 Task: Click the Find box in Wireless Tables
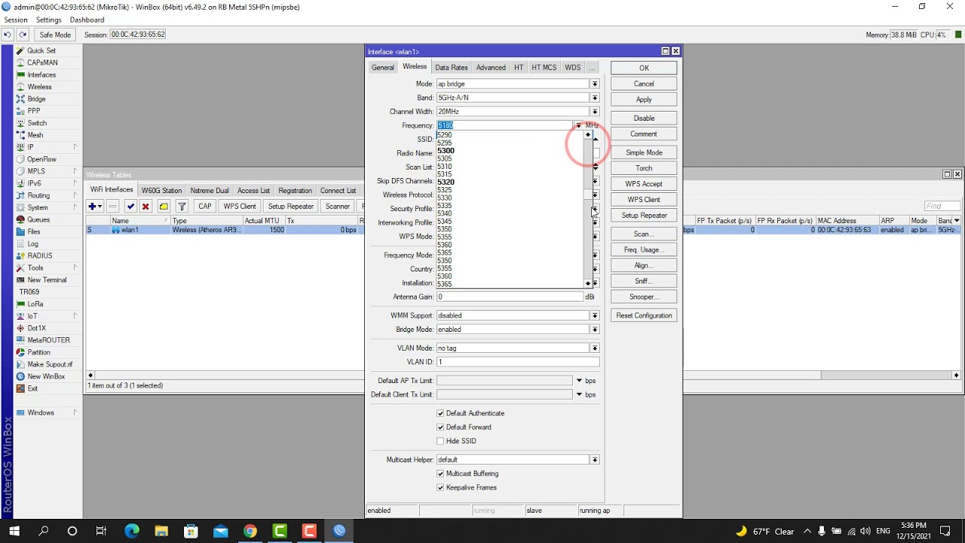[942, 207]
